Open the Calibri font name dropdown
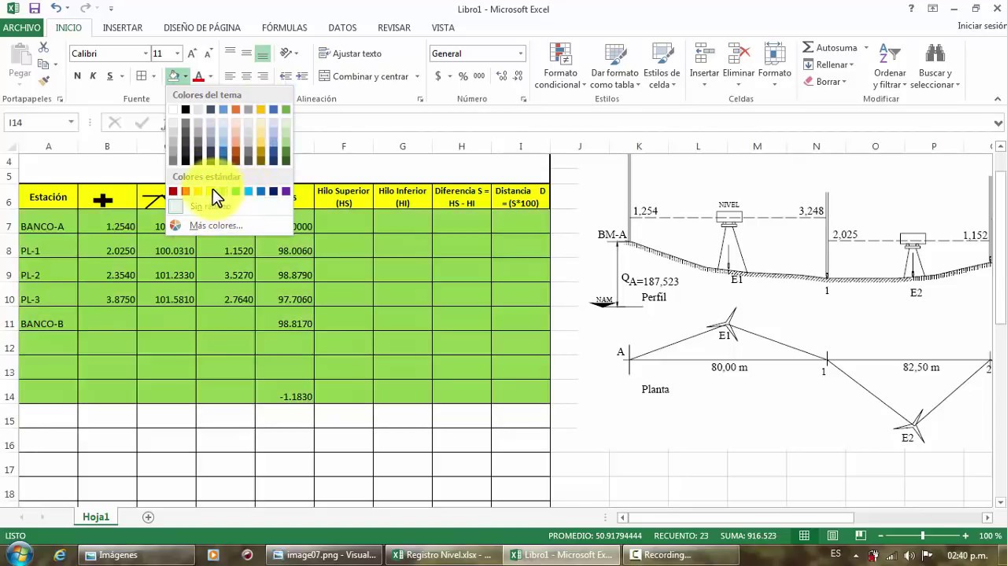Screen dimensions: 1007x566 tap(146, 53)
